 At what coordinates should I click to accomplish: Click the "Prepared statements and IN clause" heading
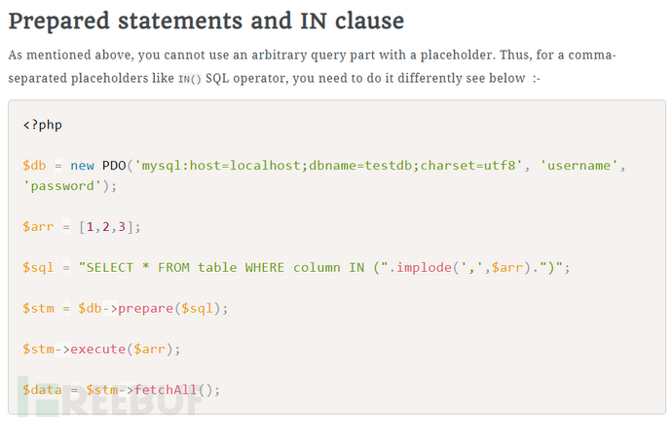point(205,21)
